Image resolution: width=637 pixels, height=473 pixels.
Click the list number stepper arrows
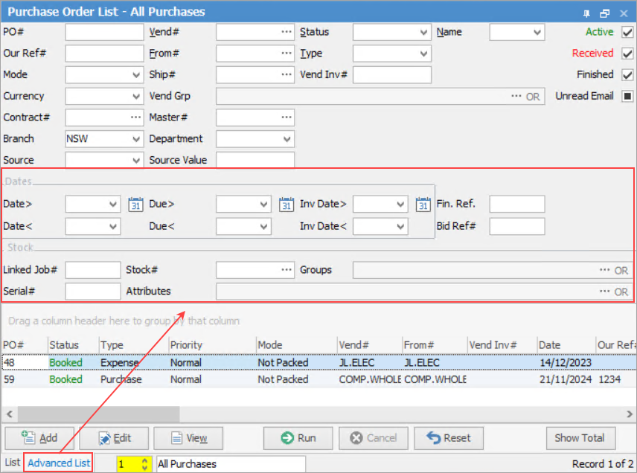(x=144, y=463)
